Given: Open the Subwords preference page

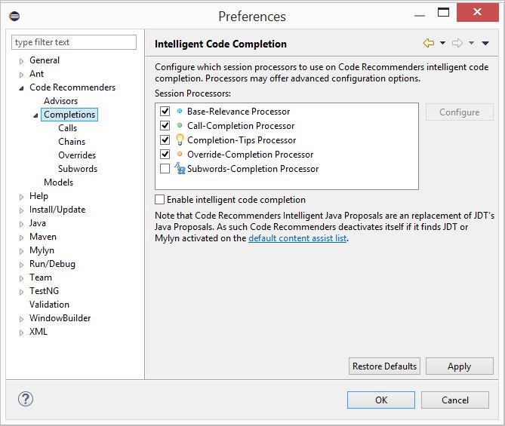Looking at the screenshot, I should point(78,169).
